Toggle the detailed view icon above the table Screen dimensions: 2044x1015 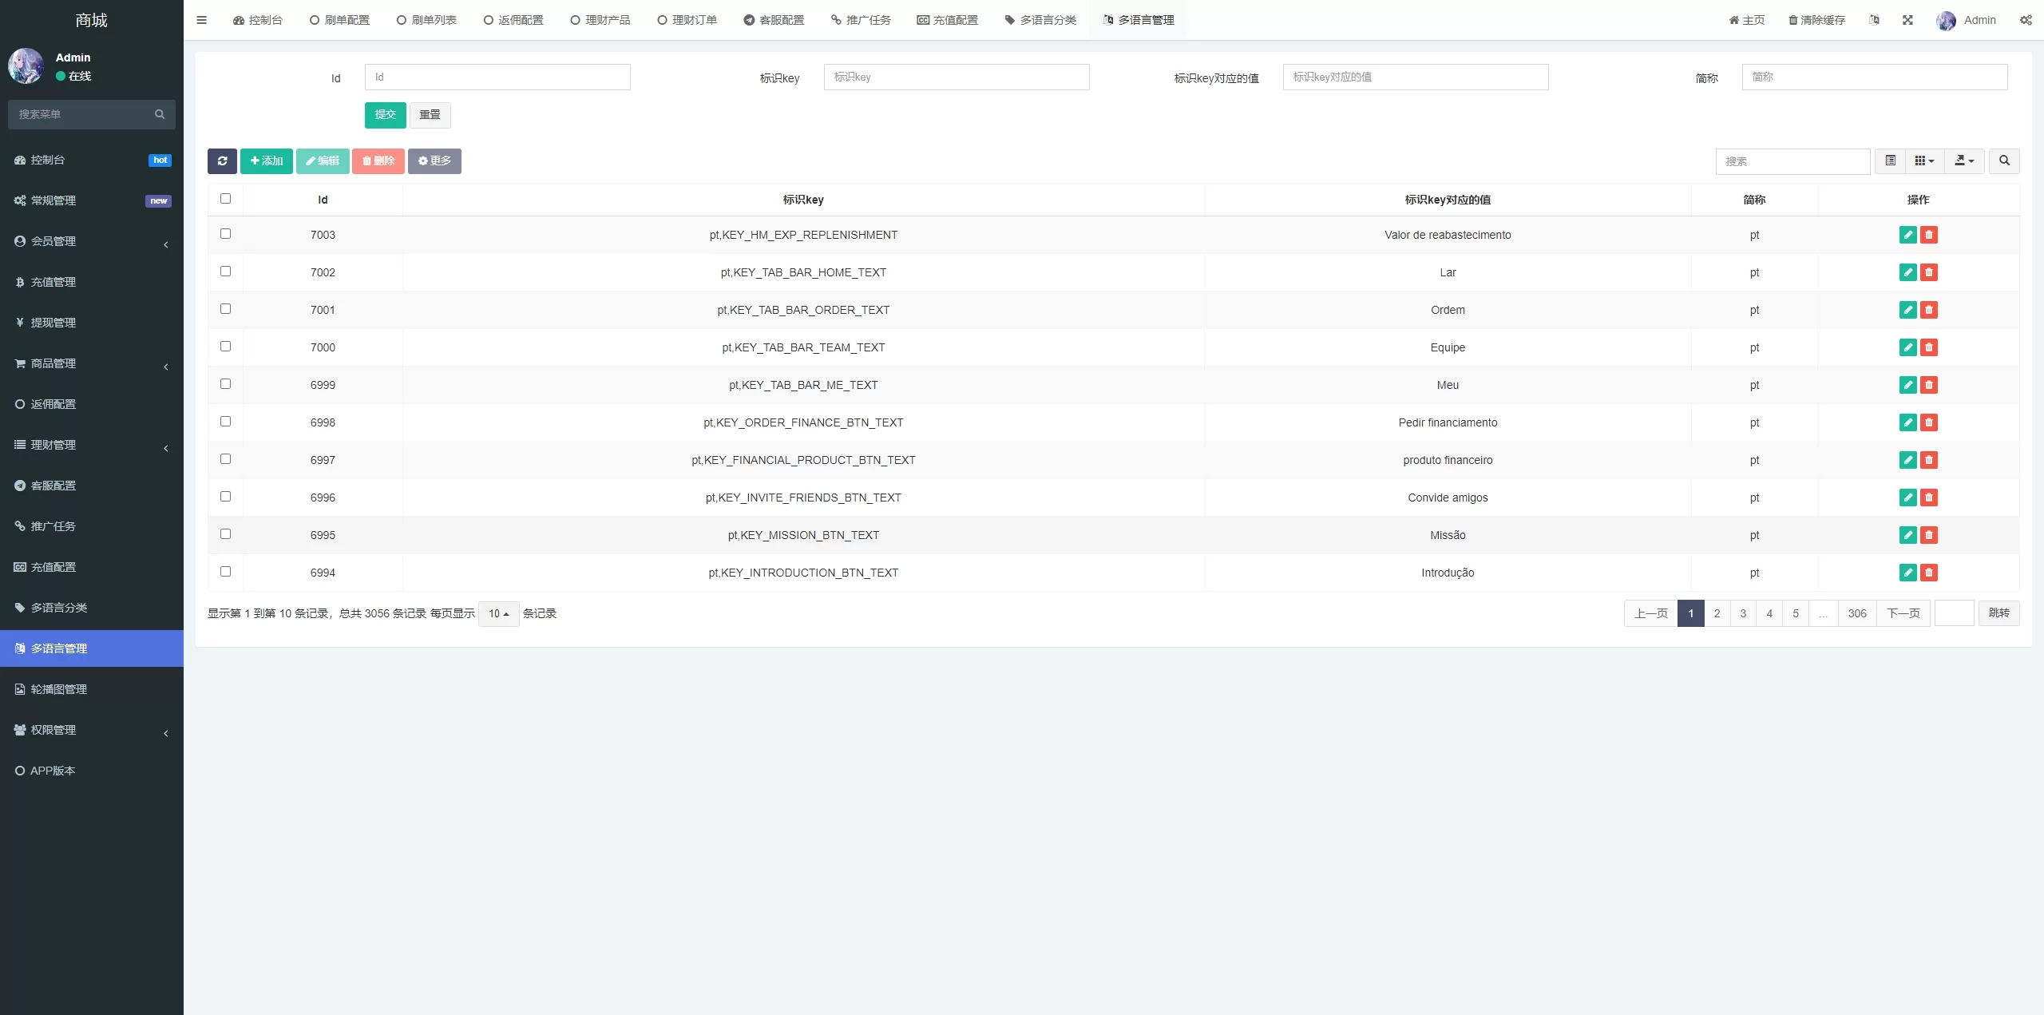click(x=1890, y=161)
